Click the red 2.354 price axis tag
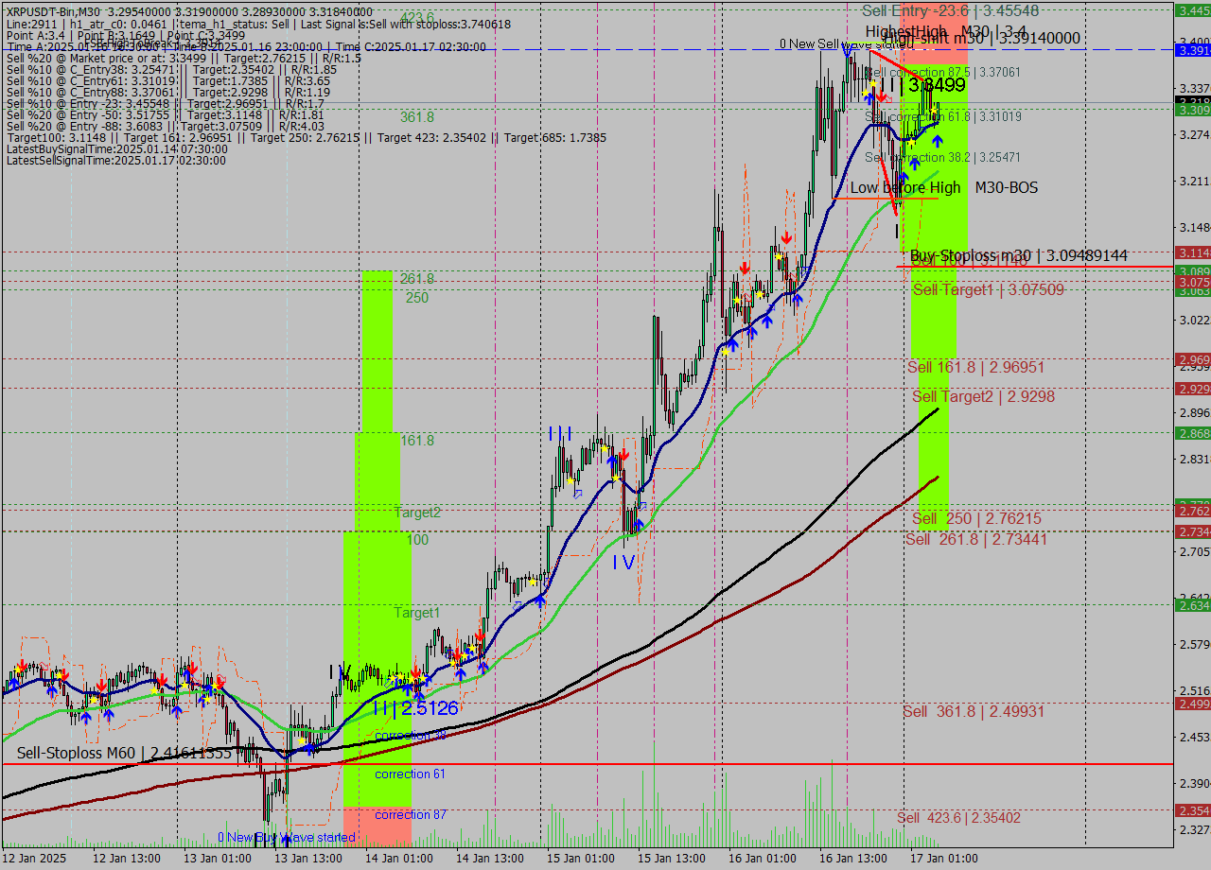This screenshot has width=1211, height=870. [x=1192, y=810]
